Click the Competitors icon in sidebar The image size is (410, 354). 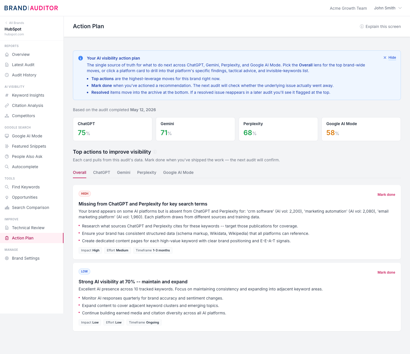7,116
